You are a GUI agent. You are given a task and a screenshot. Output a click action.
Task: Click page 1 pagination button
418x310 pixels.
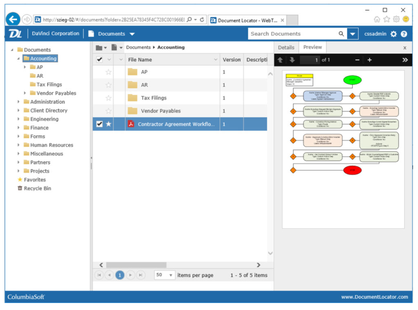[120, 275]
